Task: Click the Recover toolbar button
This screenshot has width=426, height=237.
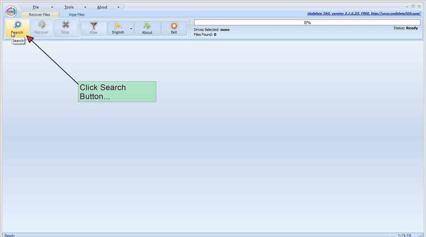Action: [41, 28]
